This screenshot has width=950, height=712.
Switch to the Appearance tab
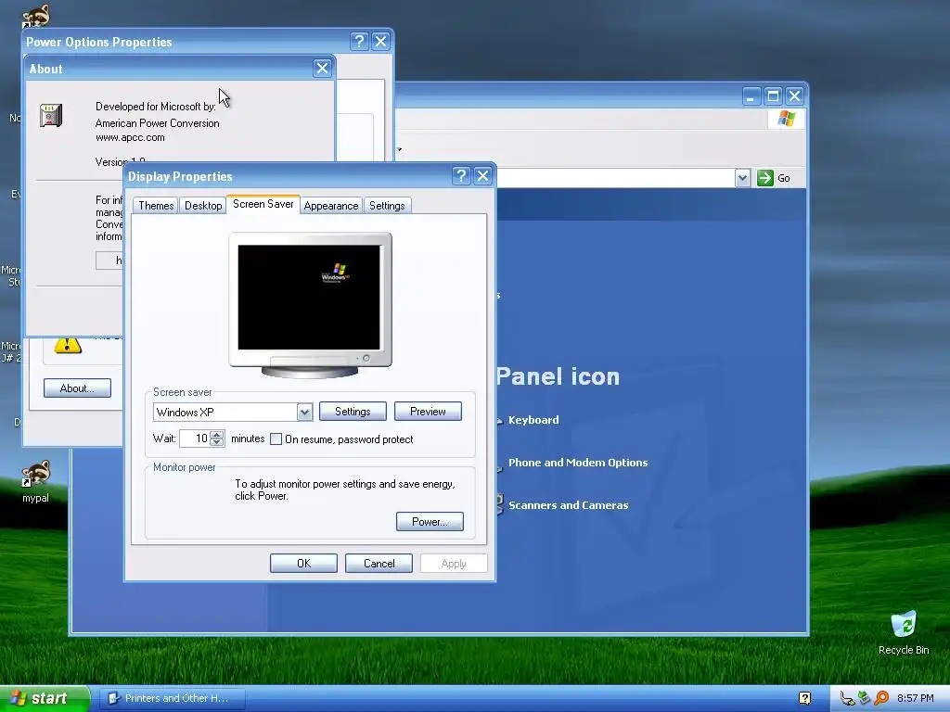pyautogui.click(x=331, y=206)
